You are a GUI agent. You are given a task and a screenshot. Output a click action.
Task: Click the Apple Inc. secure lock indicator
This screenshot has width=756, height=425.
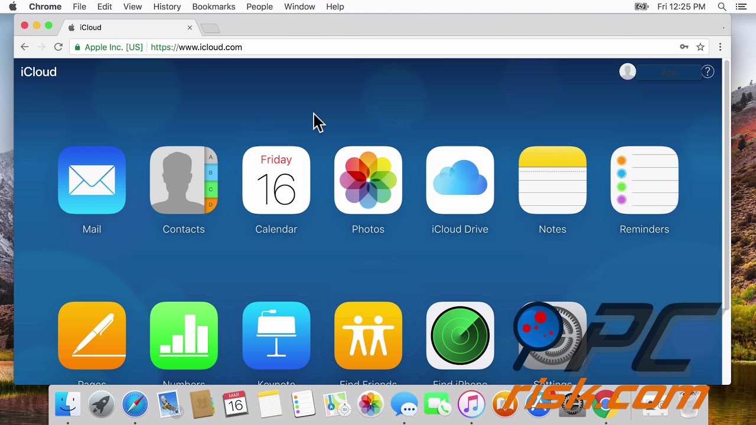[x=108, y=47]
